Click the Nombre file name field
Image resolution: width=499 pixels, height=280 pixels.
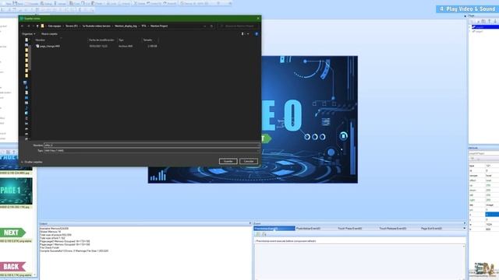coord(152,145)
